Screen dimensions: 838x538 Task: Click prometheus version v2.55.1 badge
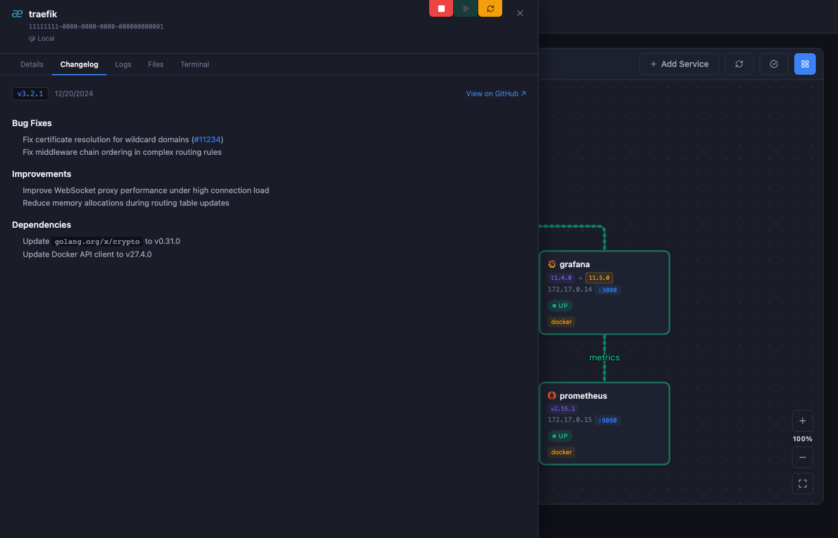[563, 409]
